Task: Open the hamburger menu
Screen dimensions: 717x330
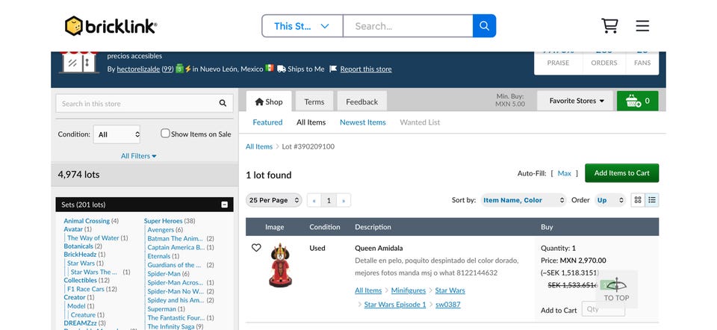Action: [642, 25]
